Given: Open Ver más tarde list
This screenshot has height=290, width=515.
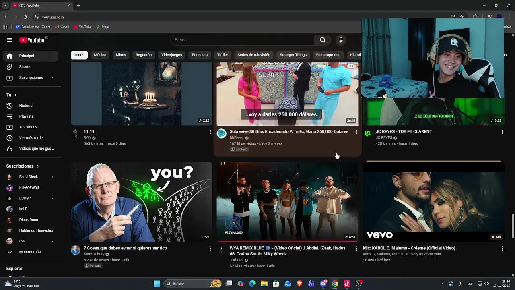Looking at the screenshot, I should [31, 138].
